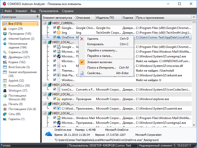Toggle the n/a entry checkbox
Viewport: 197px width, 148px height.
pyautogui.click(x=55, y=66)
